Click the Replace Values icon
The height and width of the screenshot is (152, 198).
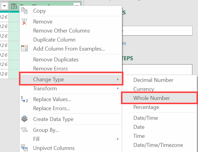pos(24,99)
